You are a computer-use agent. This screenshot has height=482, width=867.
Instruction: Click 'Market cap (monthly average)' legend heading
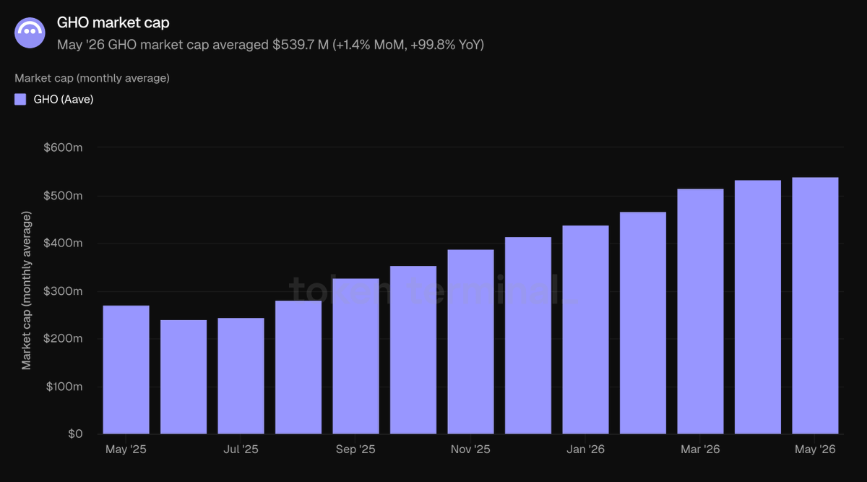tap(92, 77)
